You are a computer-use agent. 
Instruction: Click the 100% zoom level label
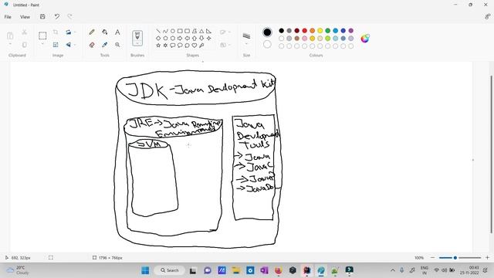419,257
